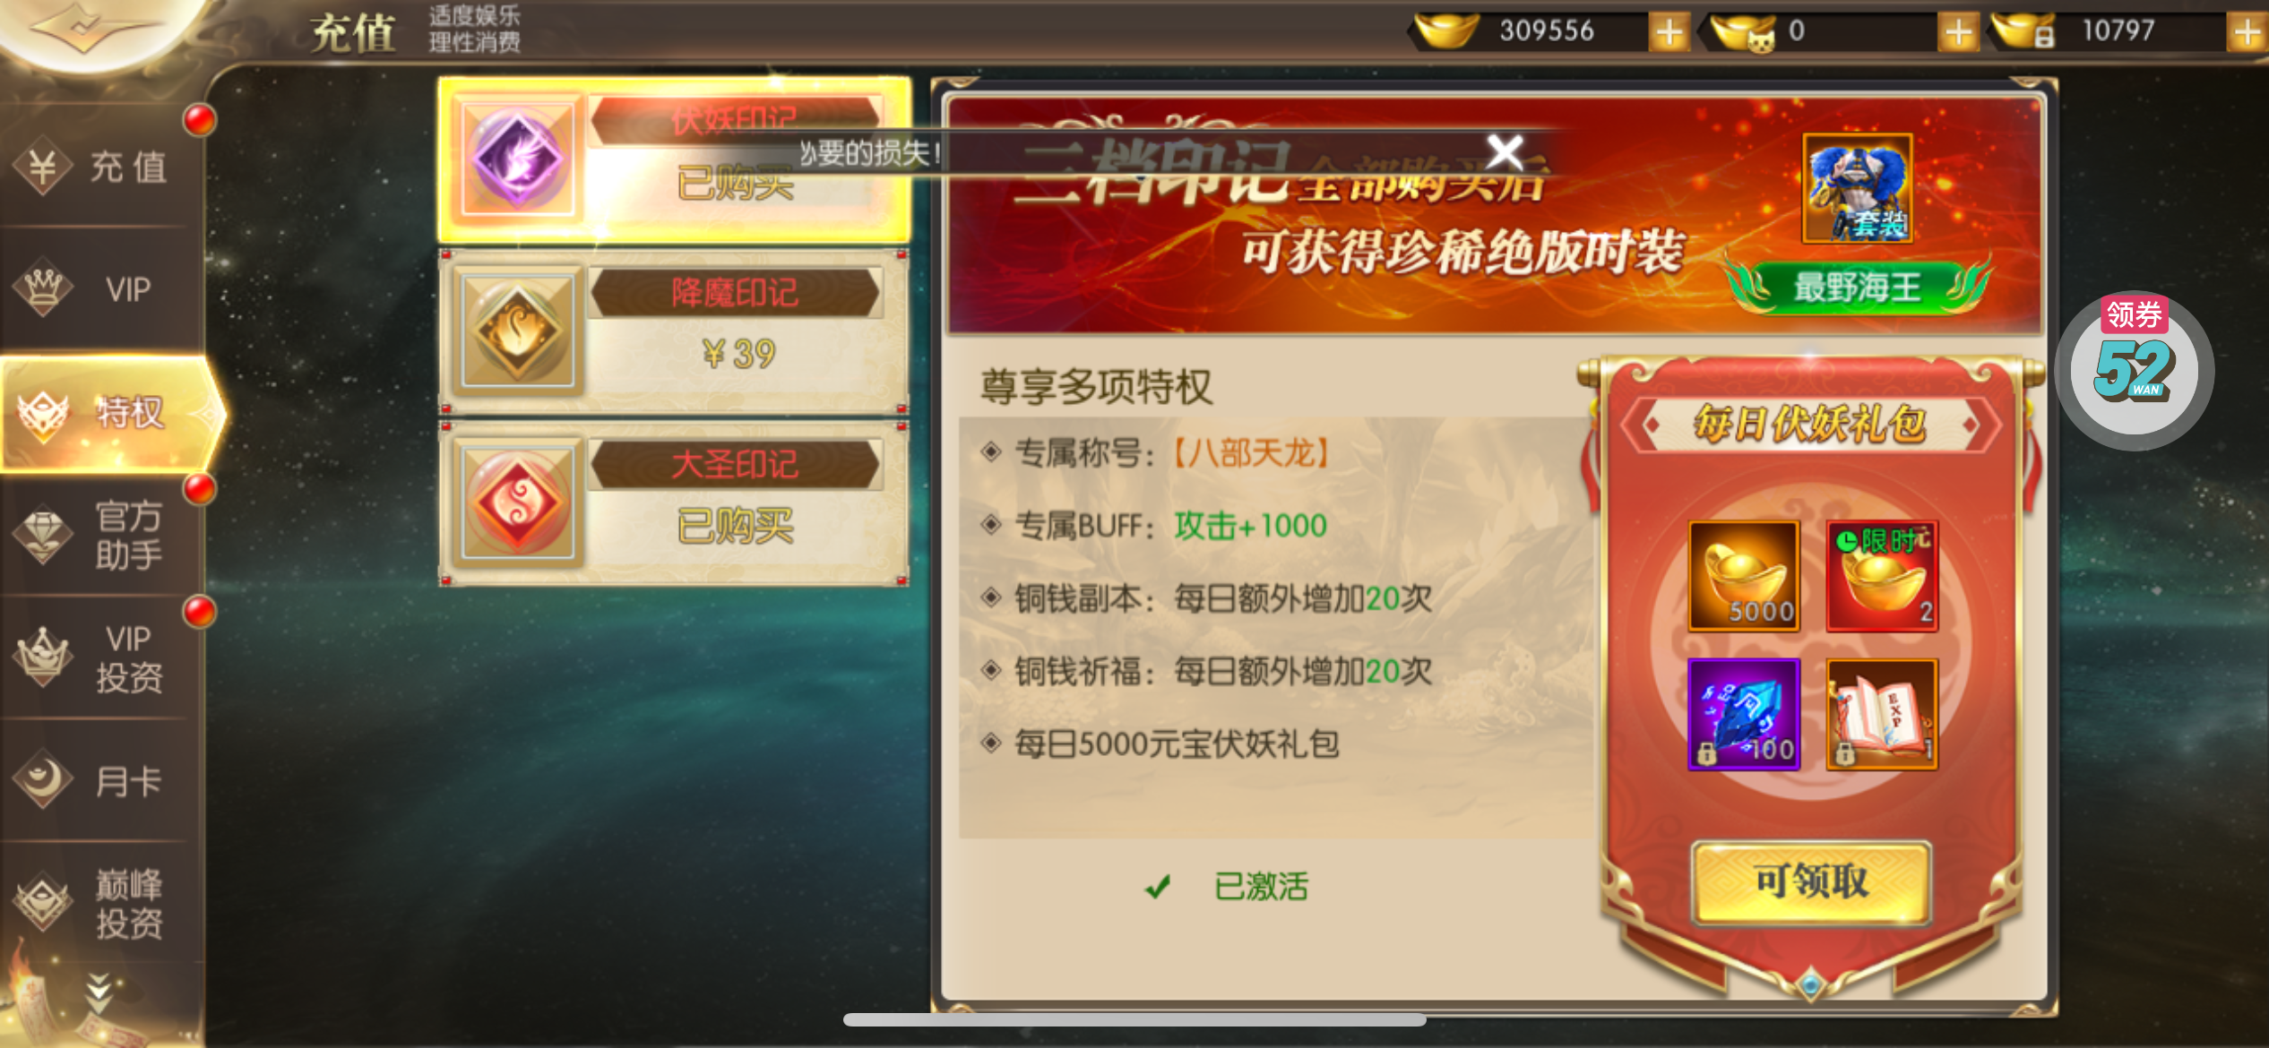Add currency with the plus beside 10797
Viewport: 2269px width, 1048px height.
tap(2247, 33)
